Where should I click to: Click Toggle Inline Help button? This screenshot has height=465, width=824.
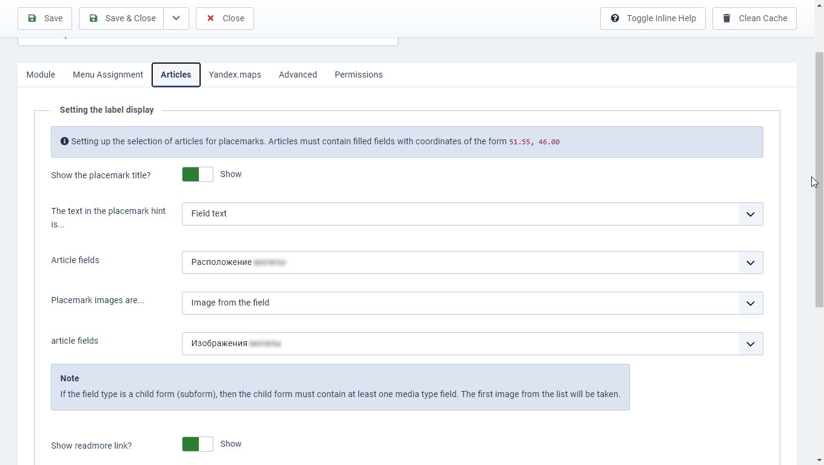653,18
